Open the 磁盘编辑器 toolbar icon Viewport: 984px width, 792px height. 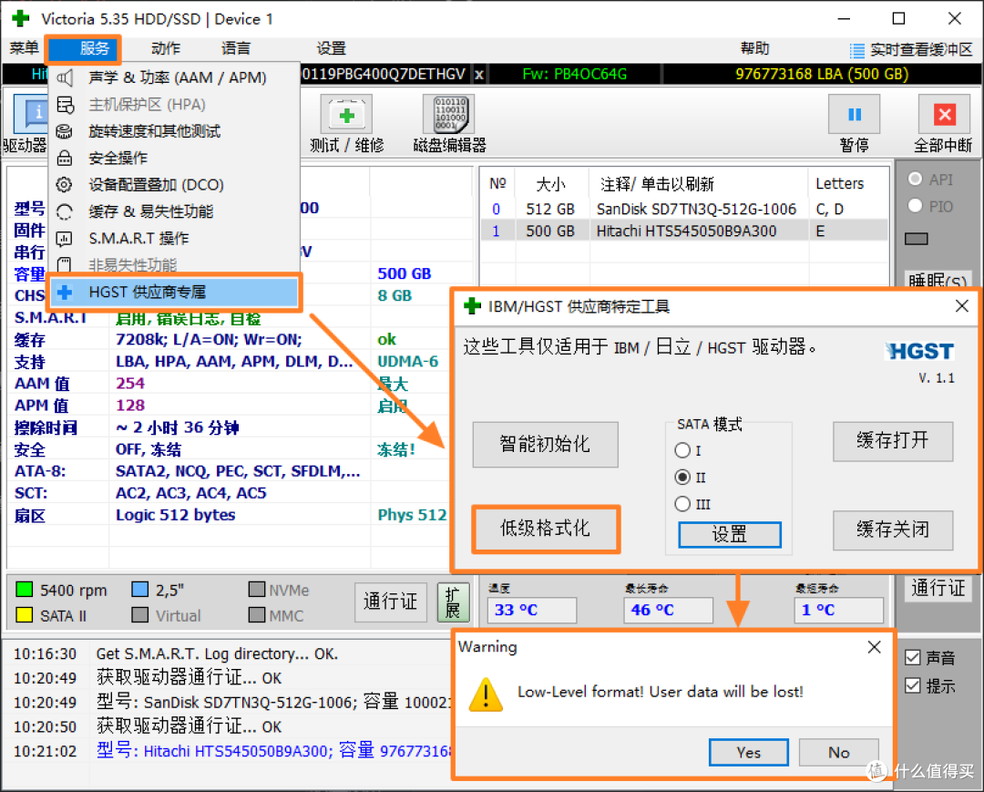click(449, 115)
